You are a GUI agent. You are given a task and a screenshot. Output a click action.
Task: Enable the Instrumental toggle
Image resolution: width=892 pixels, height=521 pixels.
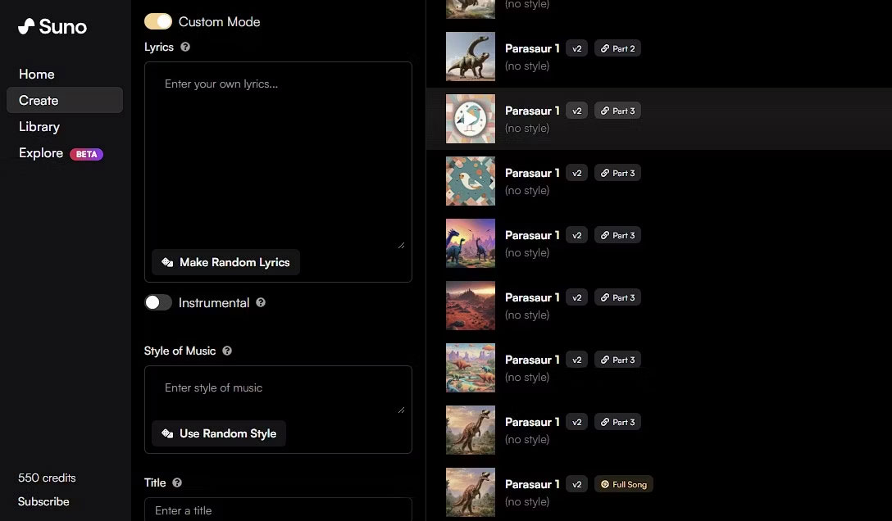pos(158,302)
